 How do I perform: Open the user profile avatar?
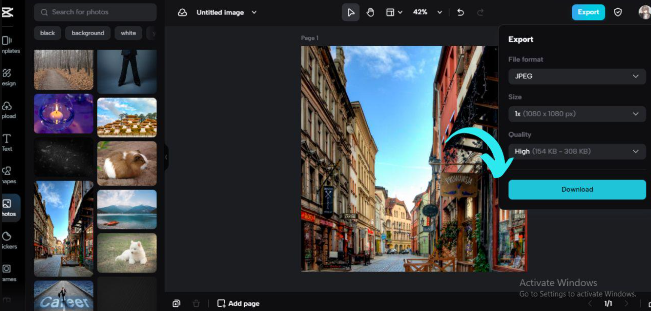point(645,12)
